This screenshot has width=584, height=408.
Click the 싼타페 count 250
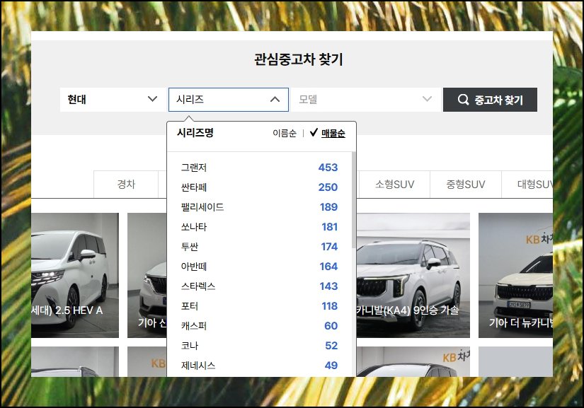point(328,187)
